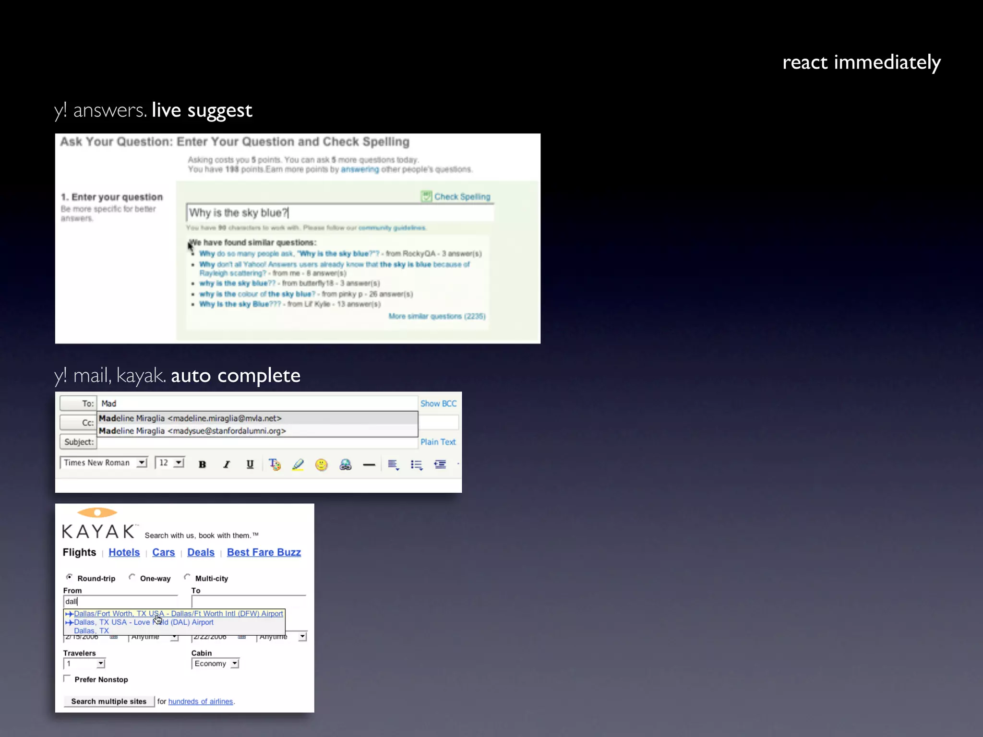Open the Times New Roman font dropdown
Viewport: 983px width, 737px height.
(104, 463)
